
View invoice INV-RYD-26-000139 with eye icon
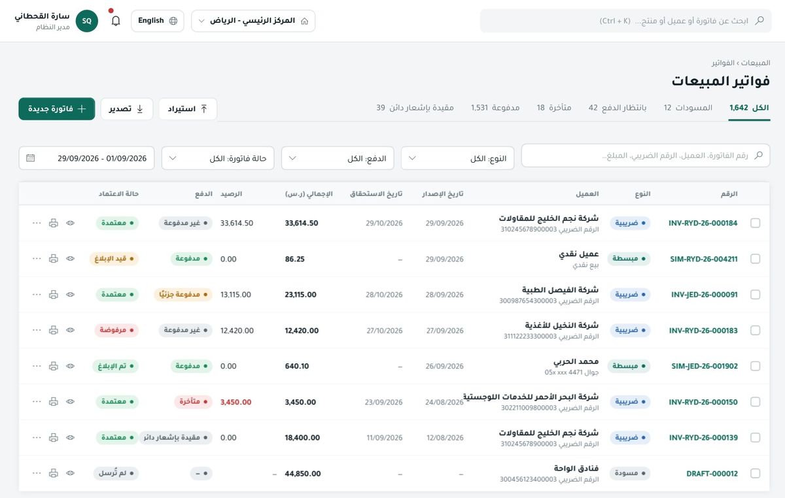71,437
